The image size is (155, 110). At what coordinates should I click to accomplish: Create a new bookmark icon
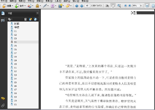pyautogui.click(x=30, y=19)
